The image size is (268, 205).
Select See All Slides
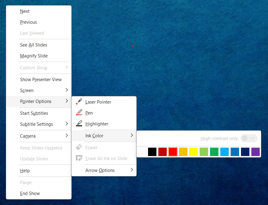click(33, 45)
